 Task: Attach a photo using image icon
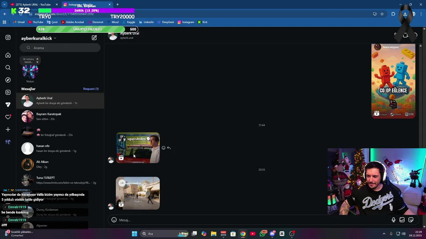coord(402,220)
